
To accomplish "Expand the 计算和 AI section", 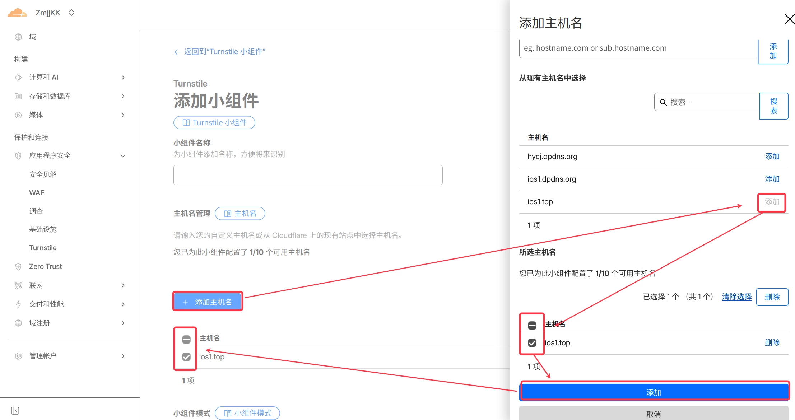I will (x=123, y=78).
